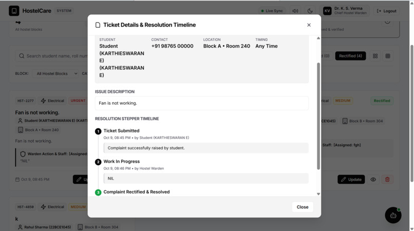Click the Live Sync status badge
414x231 pixels.
[272, 11]
